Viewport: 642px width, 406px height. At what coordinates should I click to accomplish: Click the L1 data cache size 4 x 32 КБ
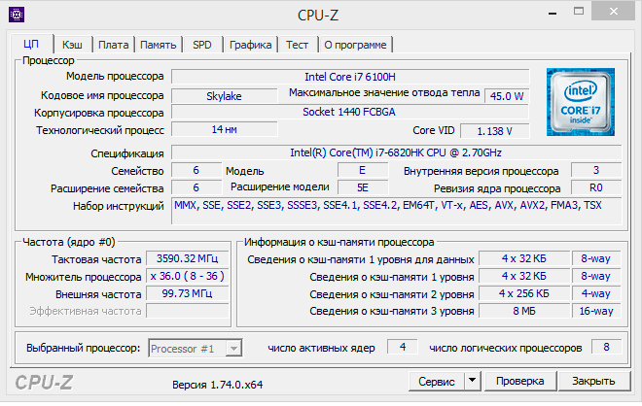coord(524,258)
